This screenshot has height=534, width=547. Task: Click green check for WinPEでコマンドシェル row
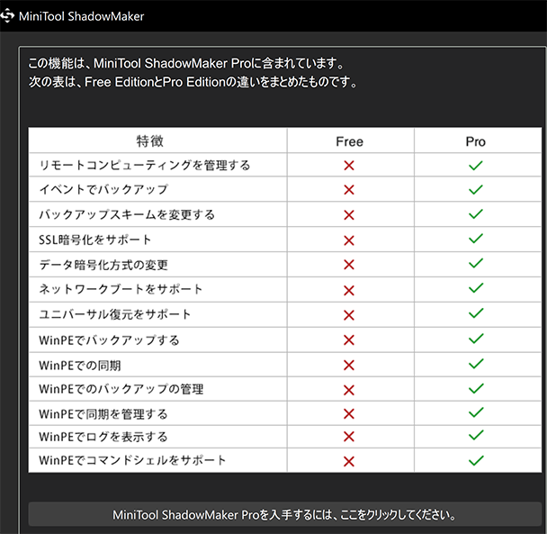pyautogui.click(x=476, y=460)
